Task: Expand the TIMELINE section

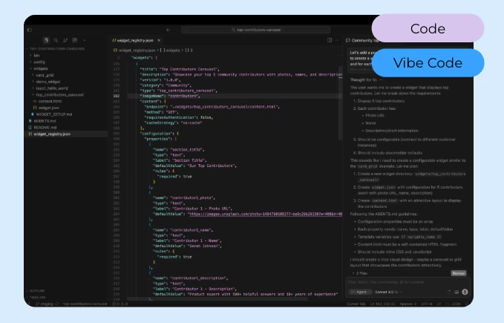Action: tap(37, 298)
